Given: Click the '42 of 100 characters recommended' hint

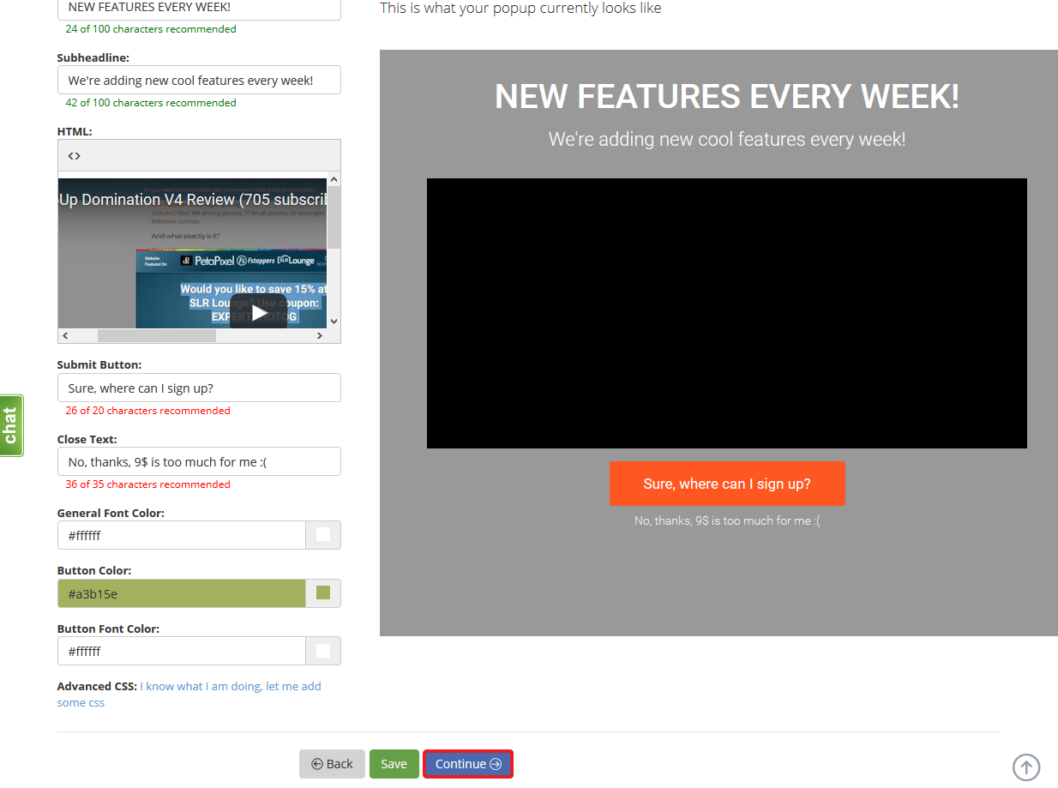Looking at the screenshot, I should tap(151, 103).
